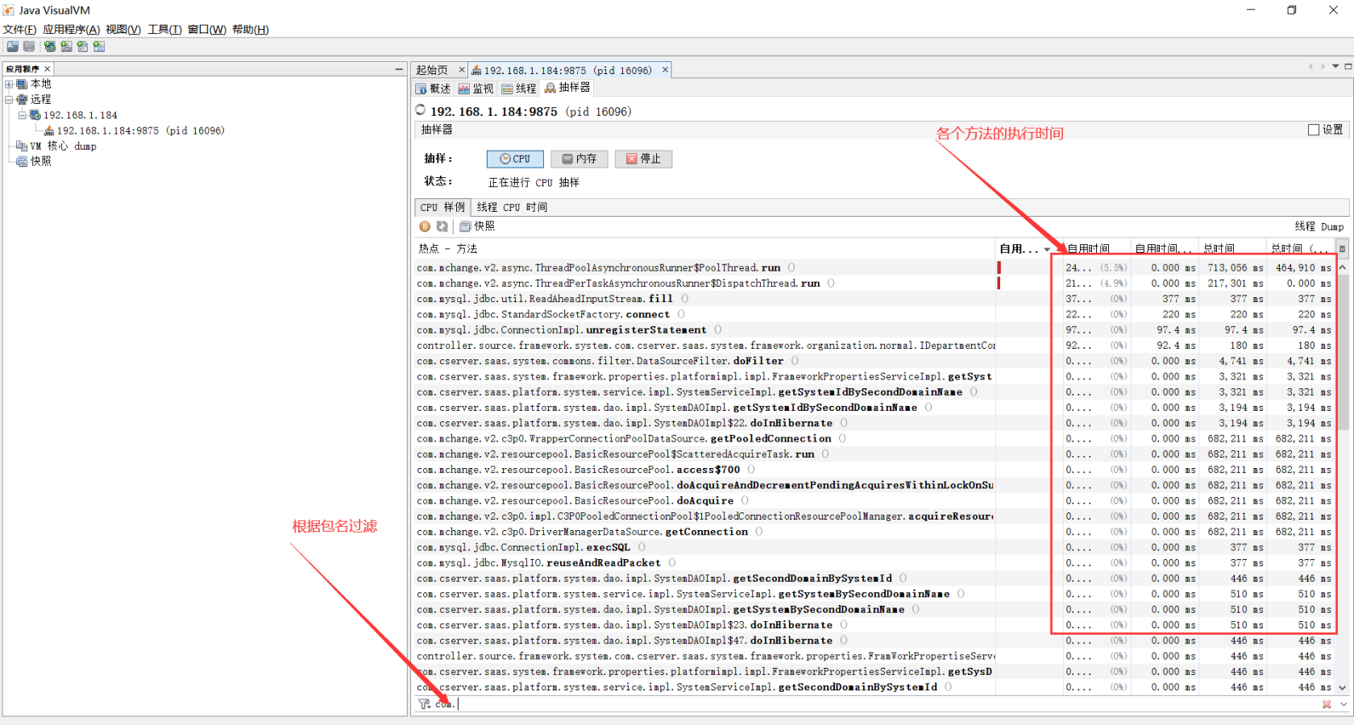Close the 起始页 tab
The image size is (1354, 725).
click(462, 70)
